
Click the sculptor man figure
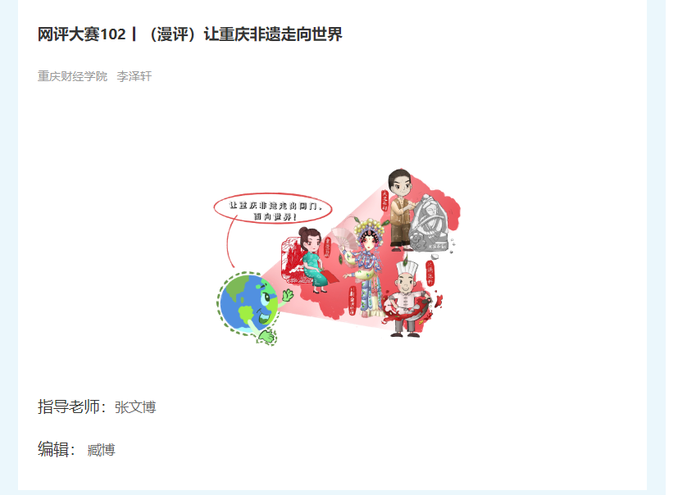click(x=401, y=211)
